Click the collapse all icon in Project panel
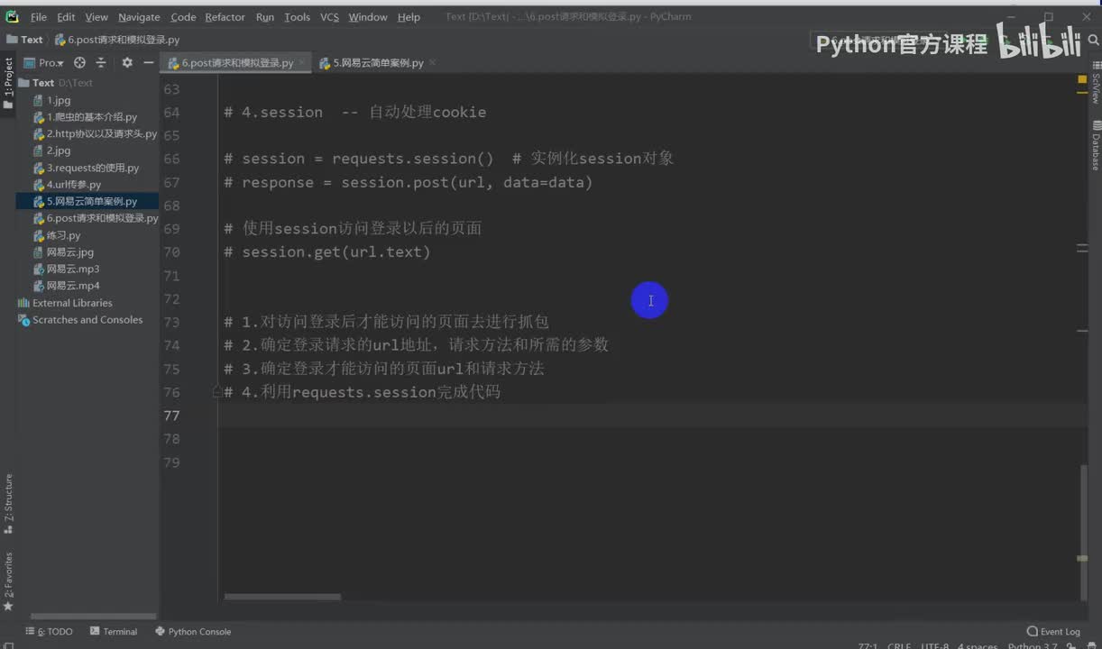1102x649 pixels. click(x=101, y=62)
